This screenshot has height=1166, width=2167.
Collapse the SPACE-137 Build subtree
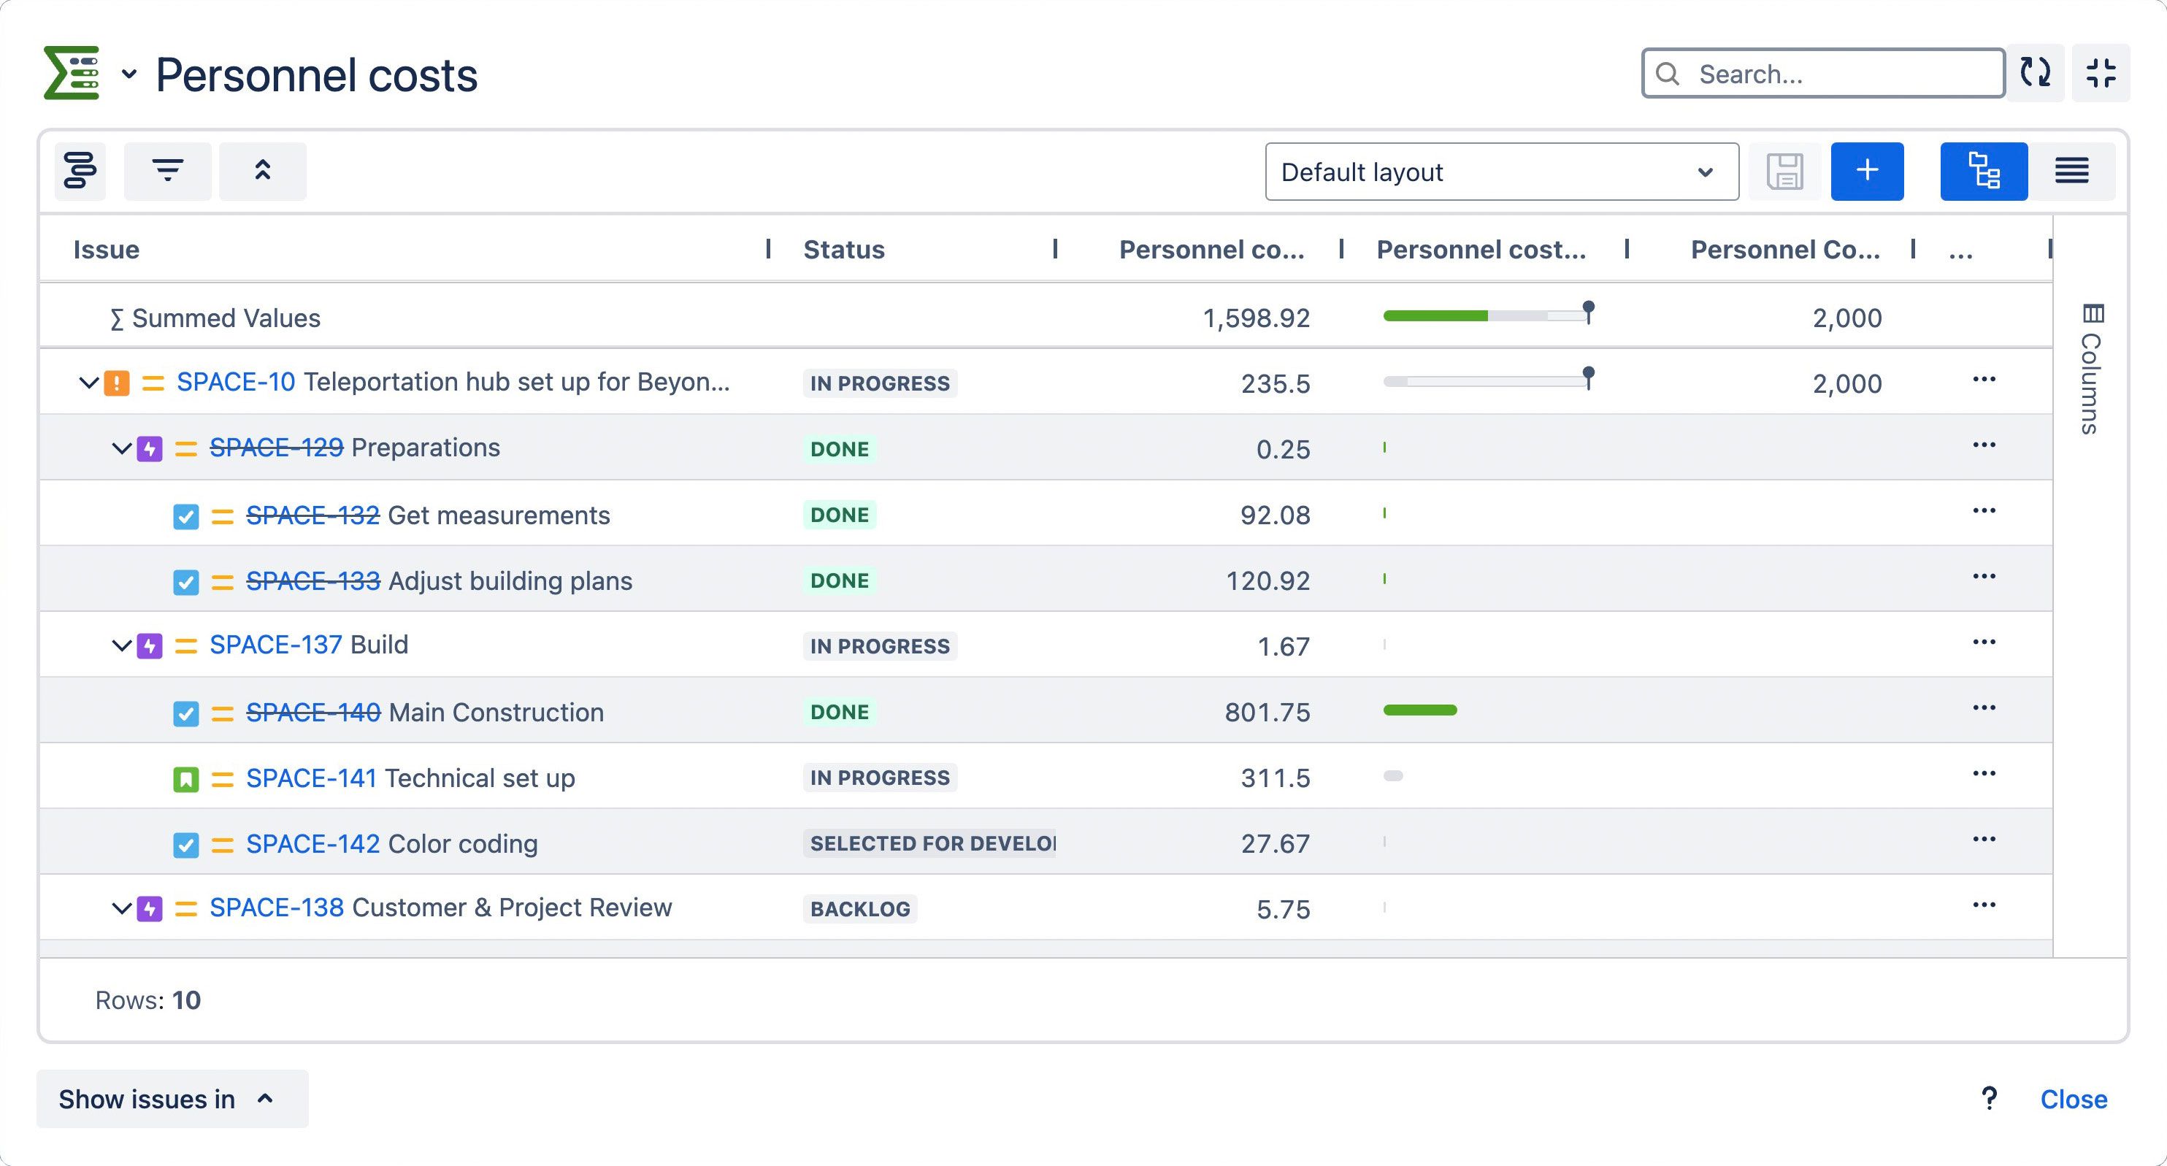pyautogui.click(x=121, y=645)
